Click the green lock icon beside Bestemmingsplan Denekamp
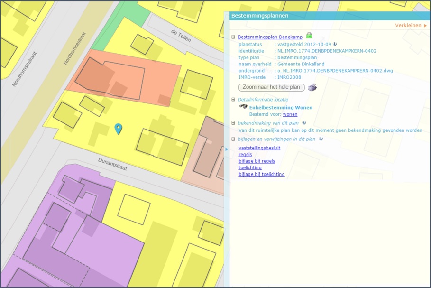The width and height of the screenshot is (431, 288). point(309,36)
